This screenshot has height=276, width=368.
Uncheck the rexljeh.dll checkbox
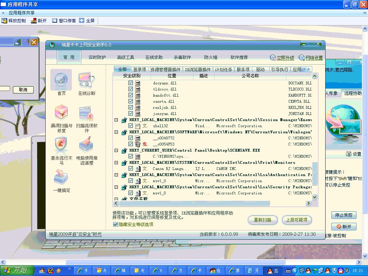click(131, 107)
